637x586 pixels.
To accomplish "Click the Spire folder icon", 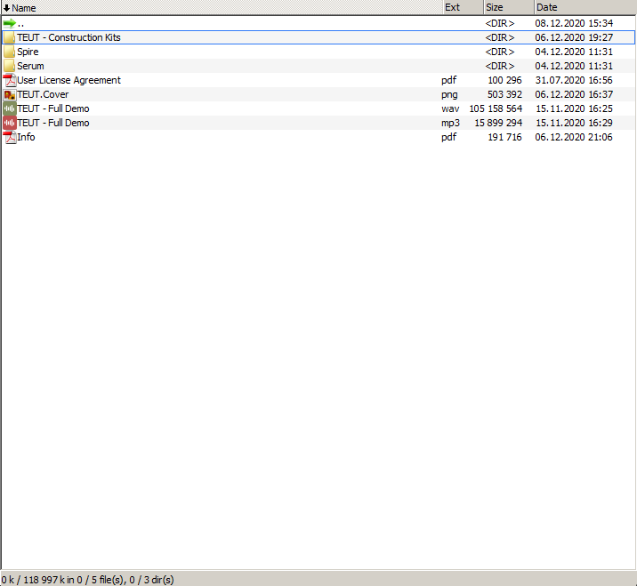I will [x=10, y=52].
